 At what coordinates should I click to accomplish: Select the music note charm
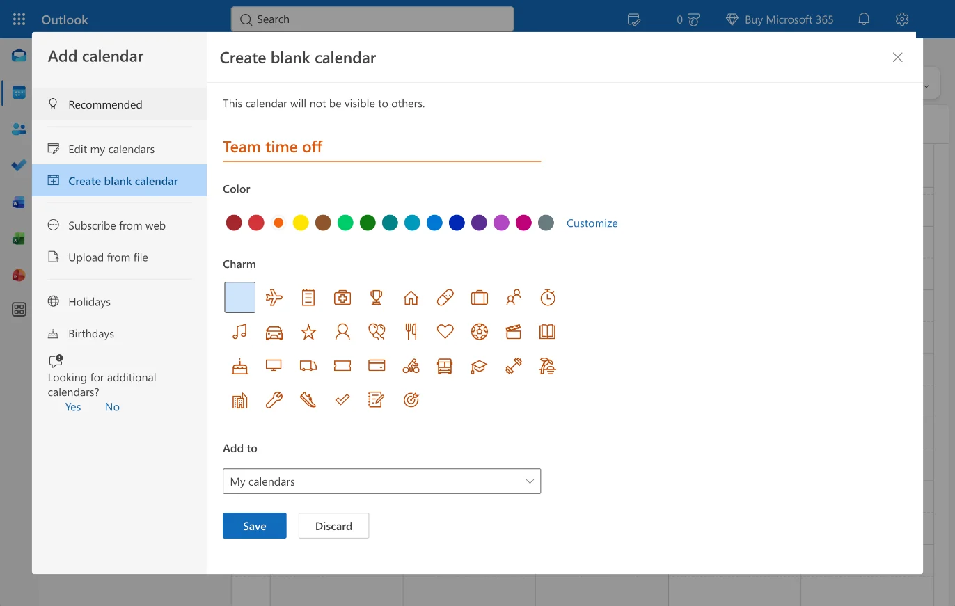240,332
